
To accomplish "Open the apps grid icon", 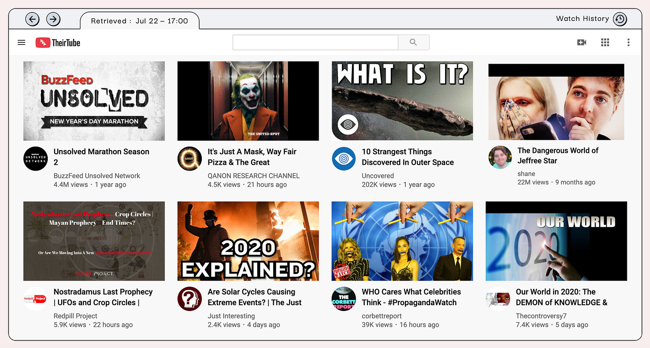I will pos(605,42).
